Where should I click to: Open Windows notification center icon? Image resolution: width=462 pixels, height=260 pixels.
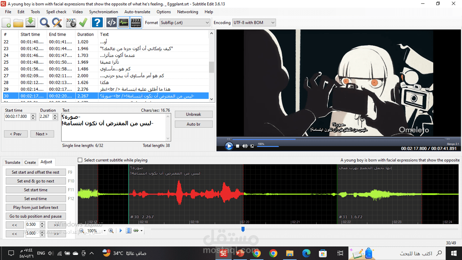(11, 253)
